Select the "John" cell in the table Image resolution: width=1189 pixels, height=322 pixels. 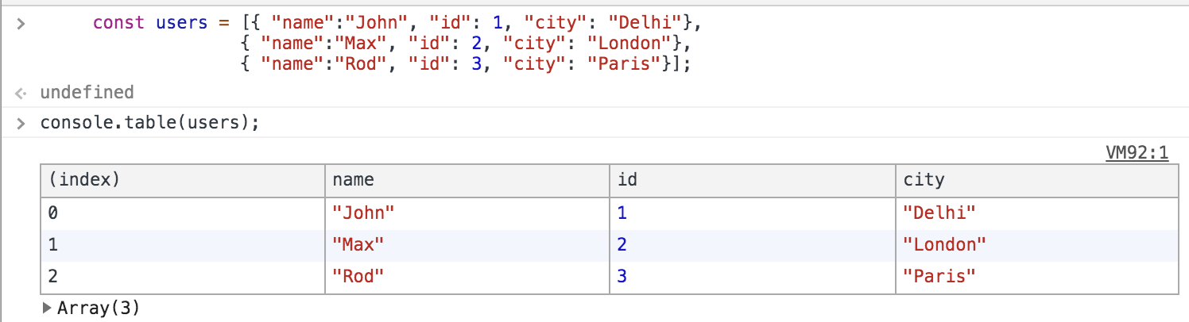click(x=467, y=213)
